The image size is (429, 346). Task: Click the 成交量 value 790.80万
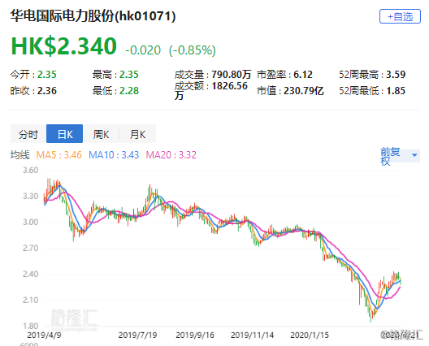coord(232,75)
